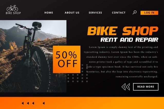Click the double chevron back arrows
This screenshot has height=109, width=164.
[126, 87]
